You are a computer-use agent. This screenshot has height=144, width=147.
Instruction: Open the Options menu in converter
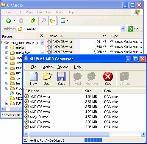click(x=63, y=67)
